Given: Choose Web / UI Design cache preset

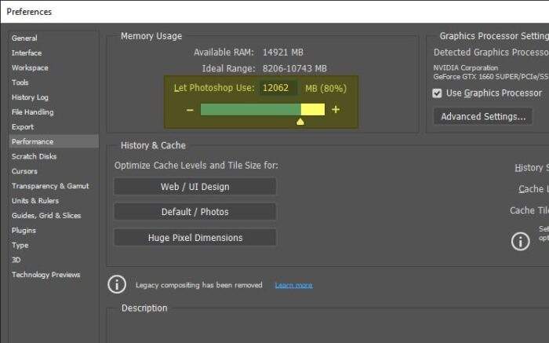Looking at the screenshot, I should tap(195, 186).
